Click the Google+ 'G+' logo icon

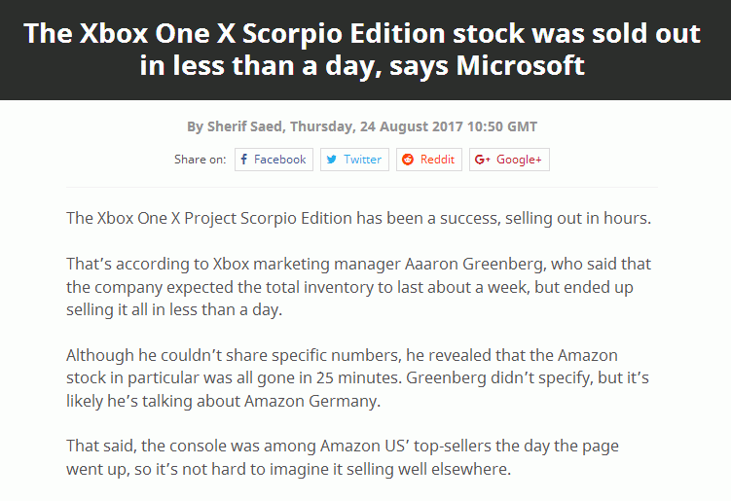coord(483,160)
